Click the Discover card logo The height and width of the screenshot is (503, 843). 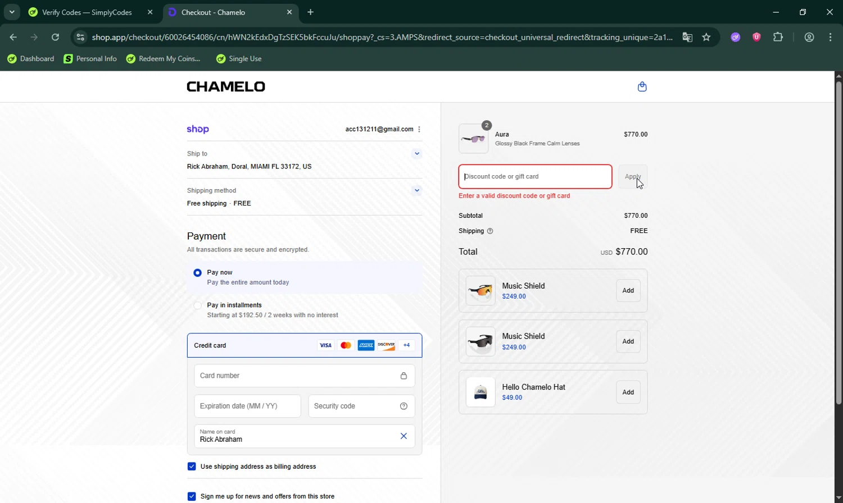tap(386, 345)
